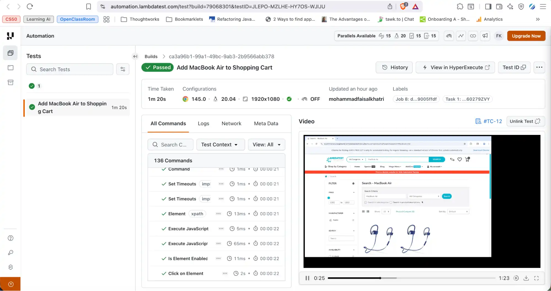The height and width of the screenshot is (291, 551).
Task: Open the browser window sidebar icon
Action: click(x=10, y=68)
